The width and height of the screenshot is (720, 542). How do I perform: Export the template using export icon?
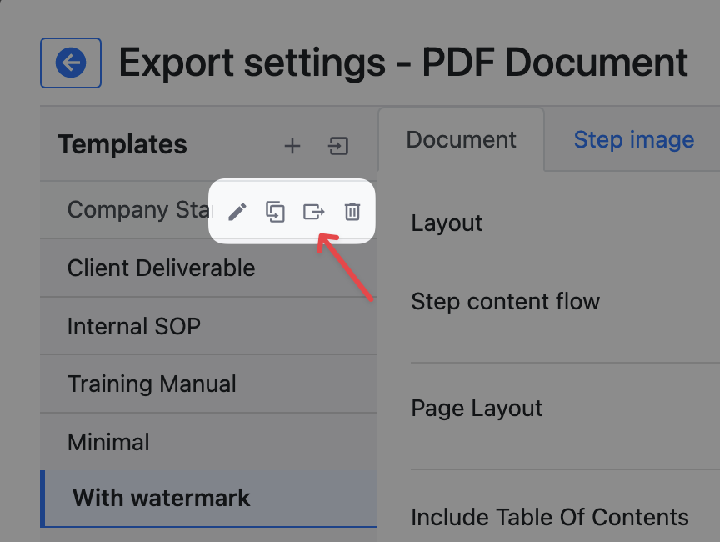point(313,212)
